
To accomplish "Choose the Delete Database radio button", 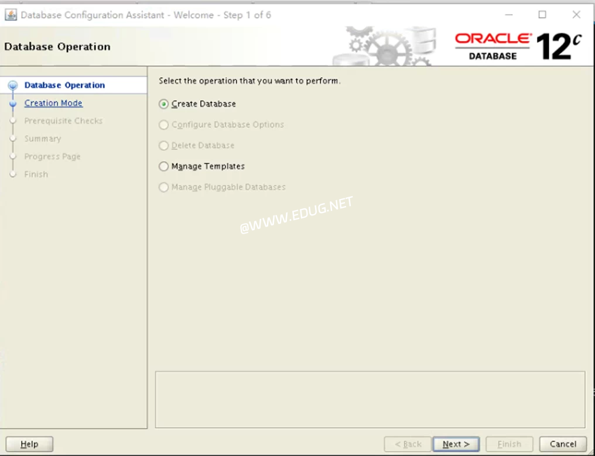I will tap(163, 146).
